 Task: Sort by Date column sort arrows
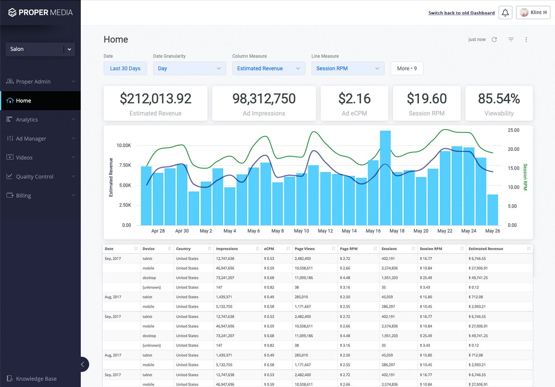(136, 249)
